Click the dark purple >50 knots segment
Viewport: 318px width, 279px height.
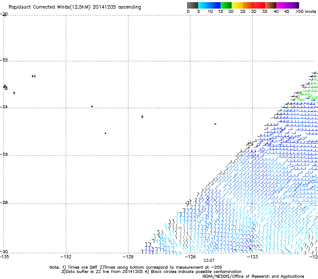pos(298,5)
